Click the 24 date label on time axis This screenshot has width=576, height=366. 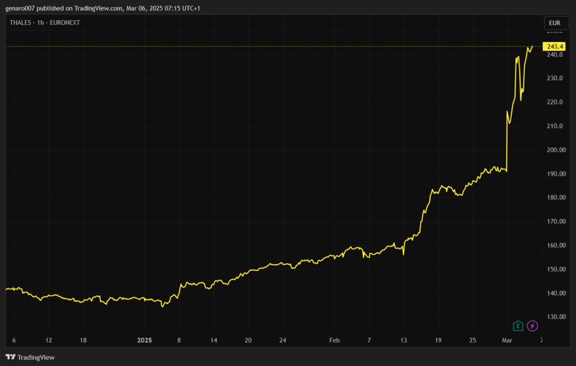click(x=283, y=340)
